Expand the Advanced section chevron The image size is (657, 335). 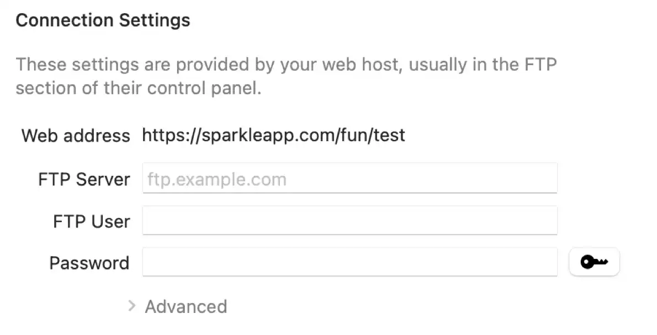click(131, 306)
